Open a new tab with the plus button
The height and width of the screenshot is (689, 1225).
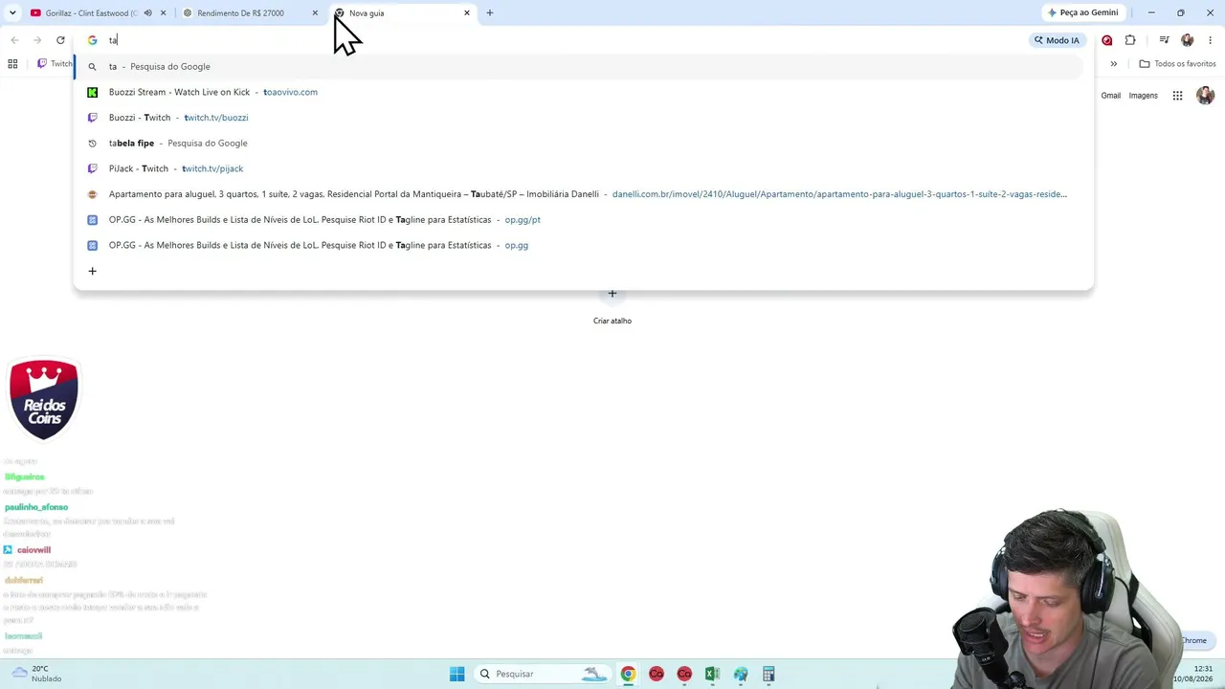point(490,12)
